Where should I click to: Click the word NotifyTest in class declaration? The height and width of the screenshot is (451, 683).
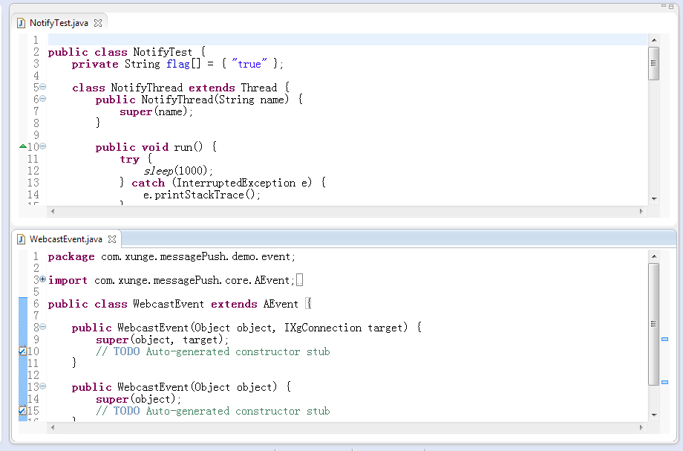(163, 52)
